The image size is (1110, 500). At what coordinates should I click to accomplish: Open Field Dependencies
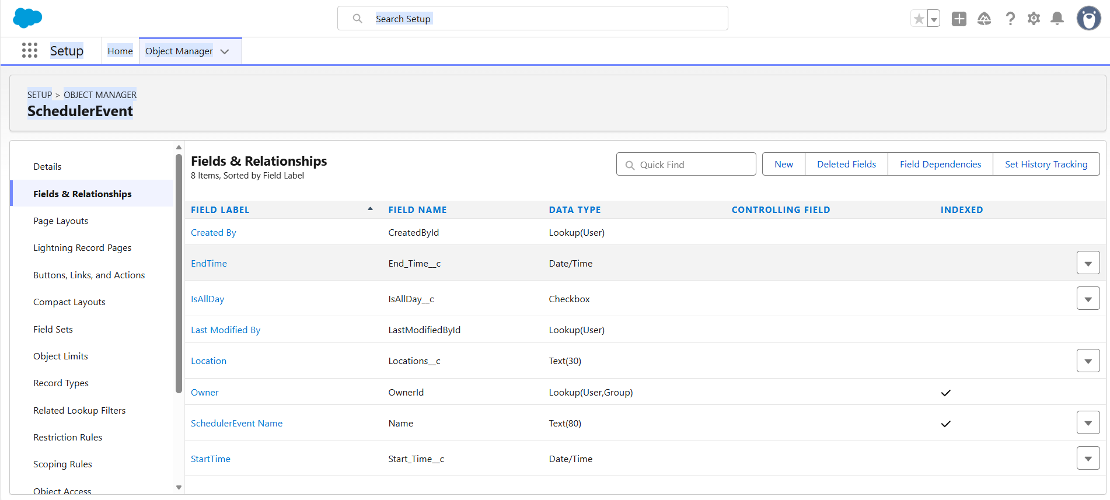(941, 165)
